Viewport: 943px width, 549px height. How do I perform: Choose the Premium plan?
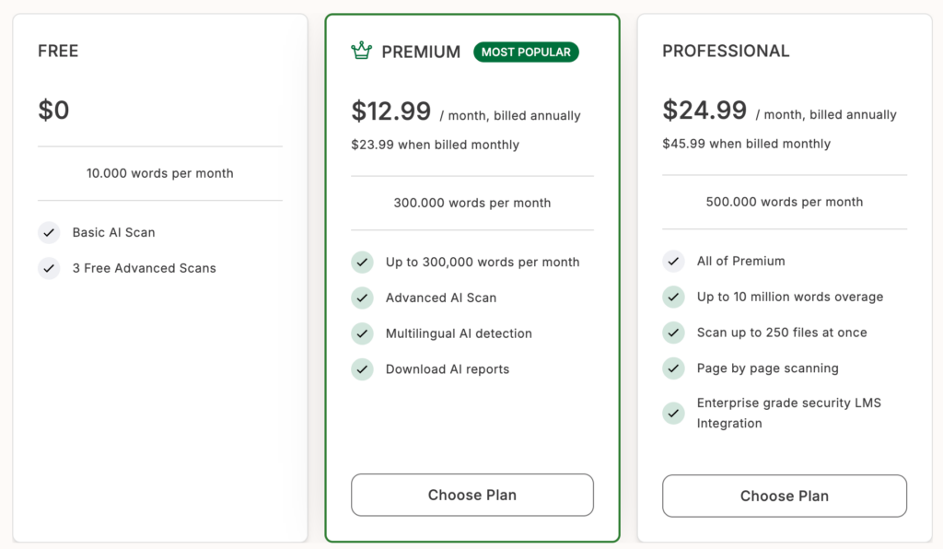pyautogui.click(x=472, y=495)
